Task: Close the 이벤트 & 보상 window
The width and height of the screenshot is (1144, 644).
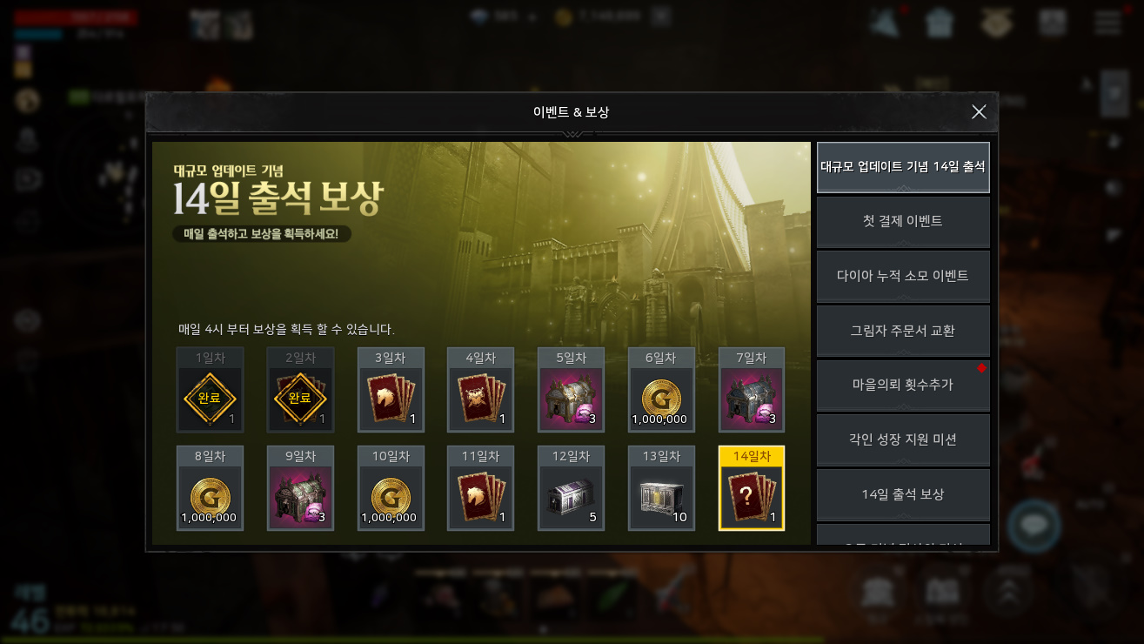Action: 979,111
